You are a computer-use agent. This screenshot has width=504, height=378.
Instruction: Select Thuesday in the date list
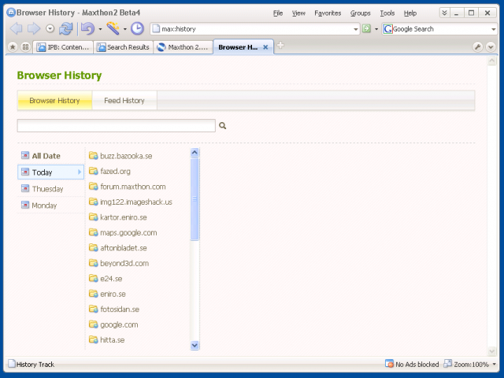click(x=47, y=189)
